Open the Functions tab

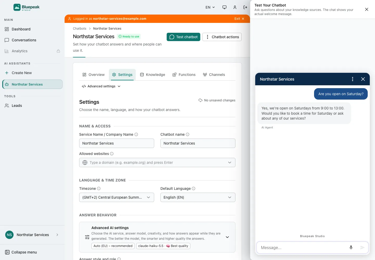(184, 75)
